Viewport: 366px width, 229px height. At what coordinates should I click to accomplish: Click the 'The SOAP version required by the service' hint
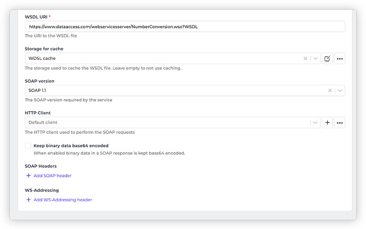pyautogui.click(x=68, y=100)
